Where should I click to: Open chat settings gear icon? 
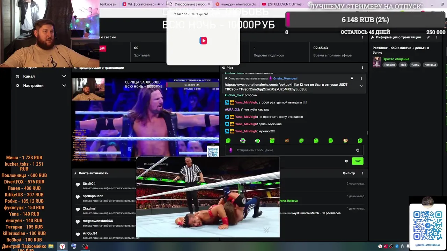[346, 161]
